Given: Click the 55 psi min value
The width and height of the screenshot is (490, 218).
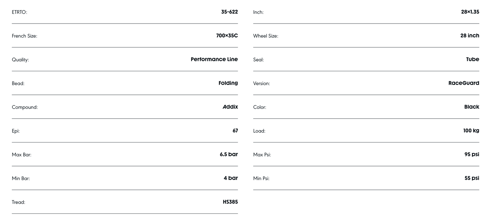Looking at the screenshot, I should (x=472, y=178).
